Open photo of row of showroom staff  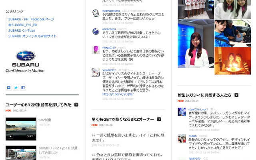click(x=196, y=9)
